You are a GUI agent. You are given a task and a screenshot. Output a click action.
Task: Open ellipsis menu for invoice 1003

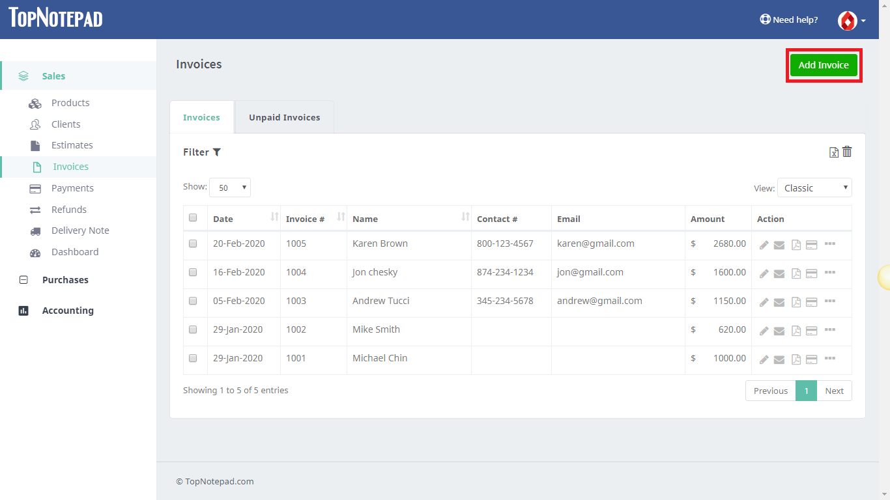830,301
